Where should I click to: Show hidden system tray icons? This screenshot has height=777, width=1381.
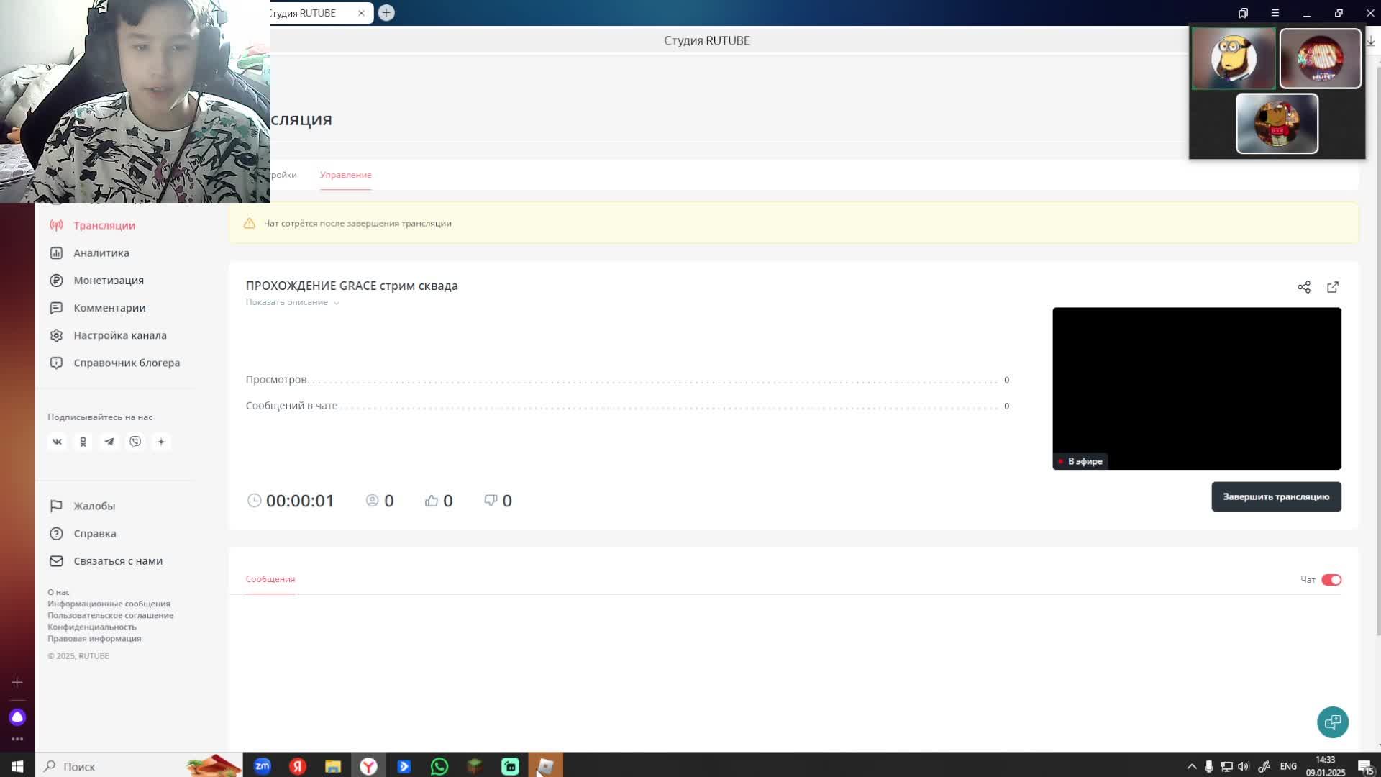click(x=1192, y=766)
